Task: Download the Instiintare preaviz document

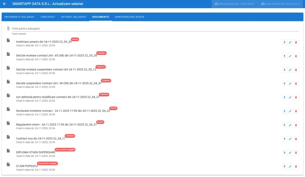Action: [x=284, y=42]
